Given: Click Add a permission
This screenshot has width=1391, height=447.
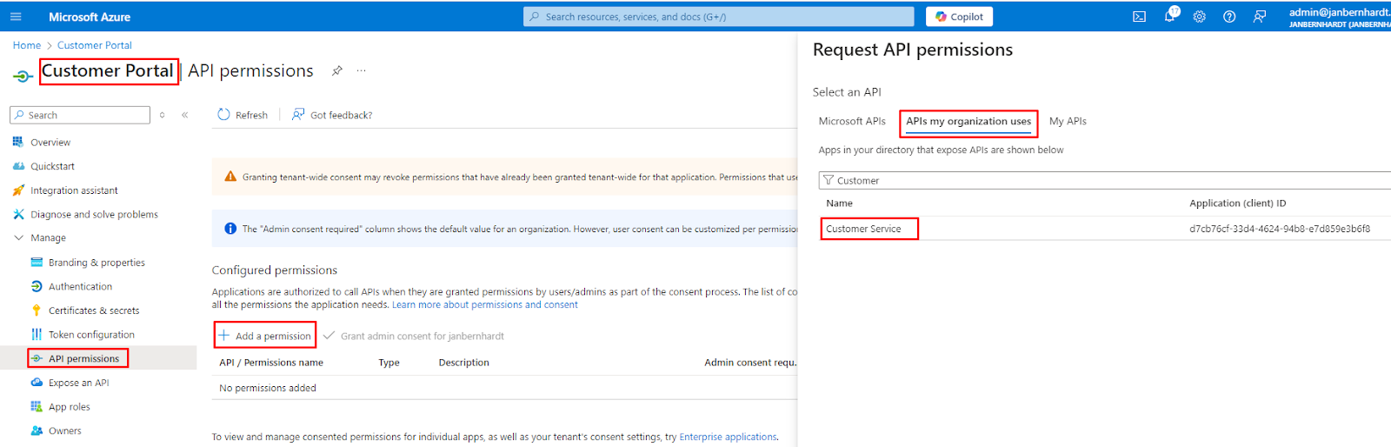Looking at the screenshot, I should (x=265, y=336).
